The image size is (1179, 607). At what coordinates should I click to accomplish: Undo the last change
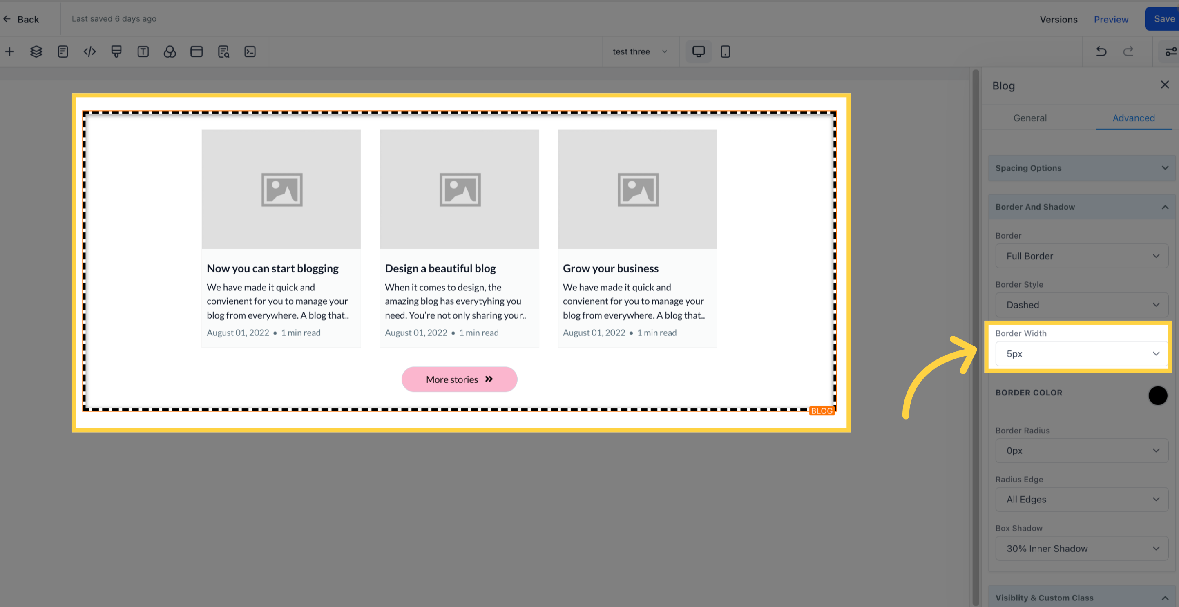[1101, 51]
